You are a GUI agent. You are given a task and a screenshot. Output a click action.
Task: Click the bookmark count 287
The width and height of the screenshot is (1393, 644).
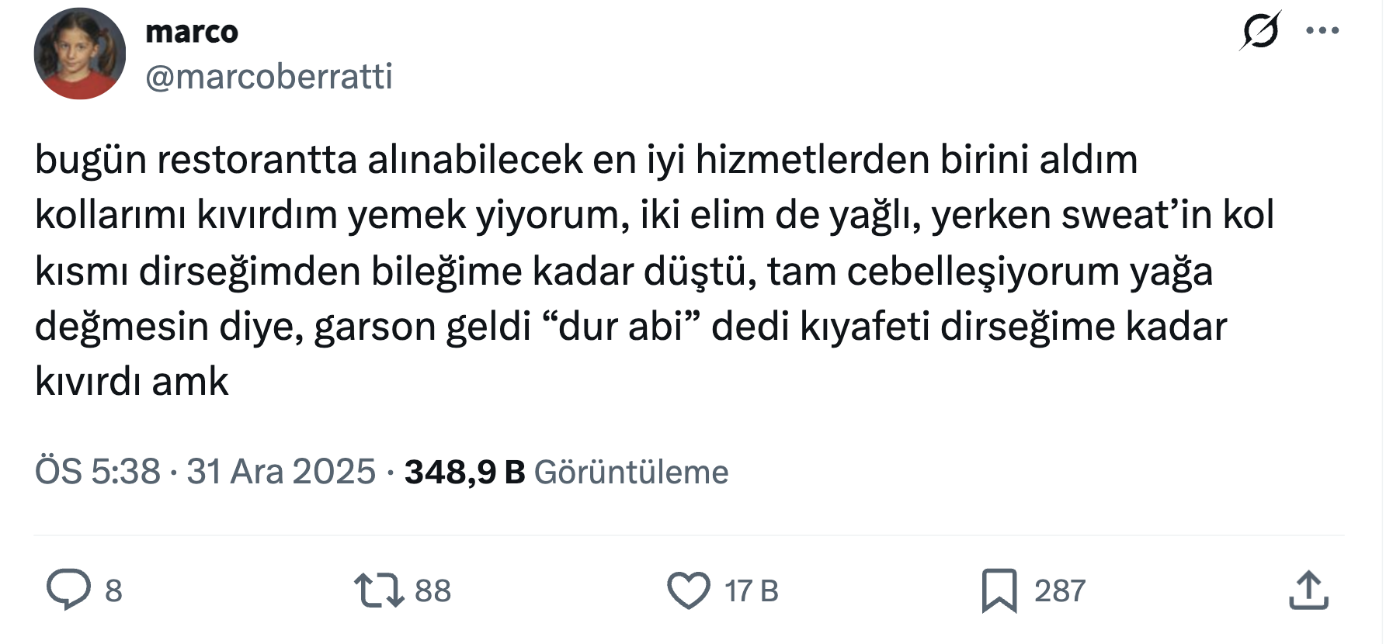tap(1059, 591)
